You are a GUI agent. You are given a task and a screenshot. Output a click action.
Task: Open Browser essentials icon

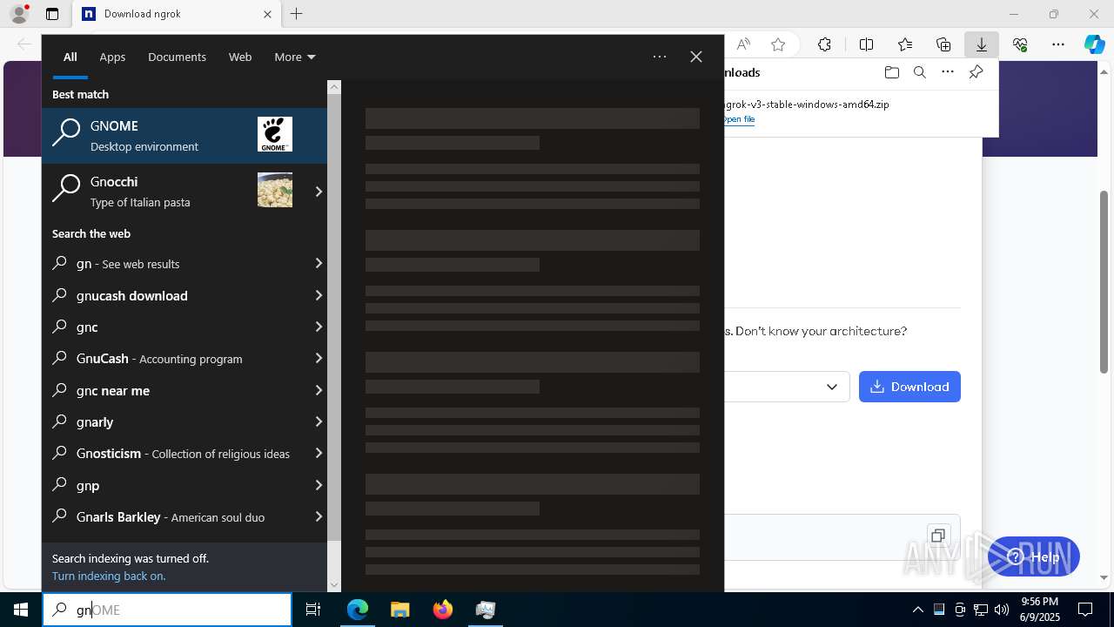click(1020, 44)
